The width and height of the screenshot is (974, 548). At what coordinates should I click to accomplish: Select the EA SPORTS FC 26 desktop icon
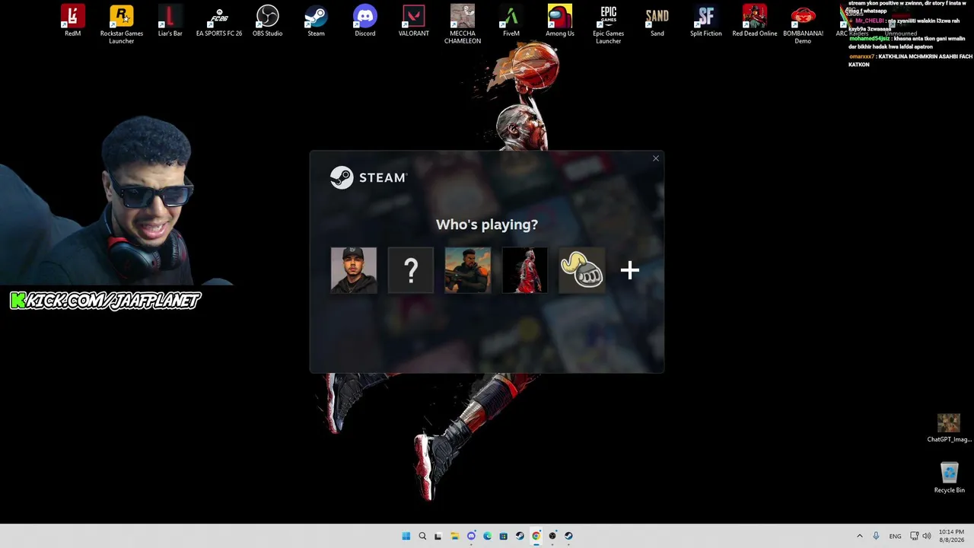pyautogui.click(x=219, y=21)
